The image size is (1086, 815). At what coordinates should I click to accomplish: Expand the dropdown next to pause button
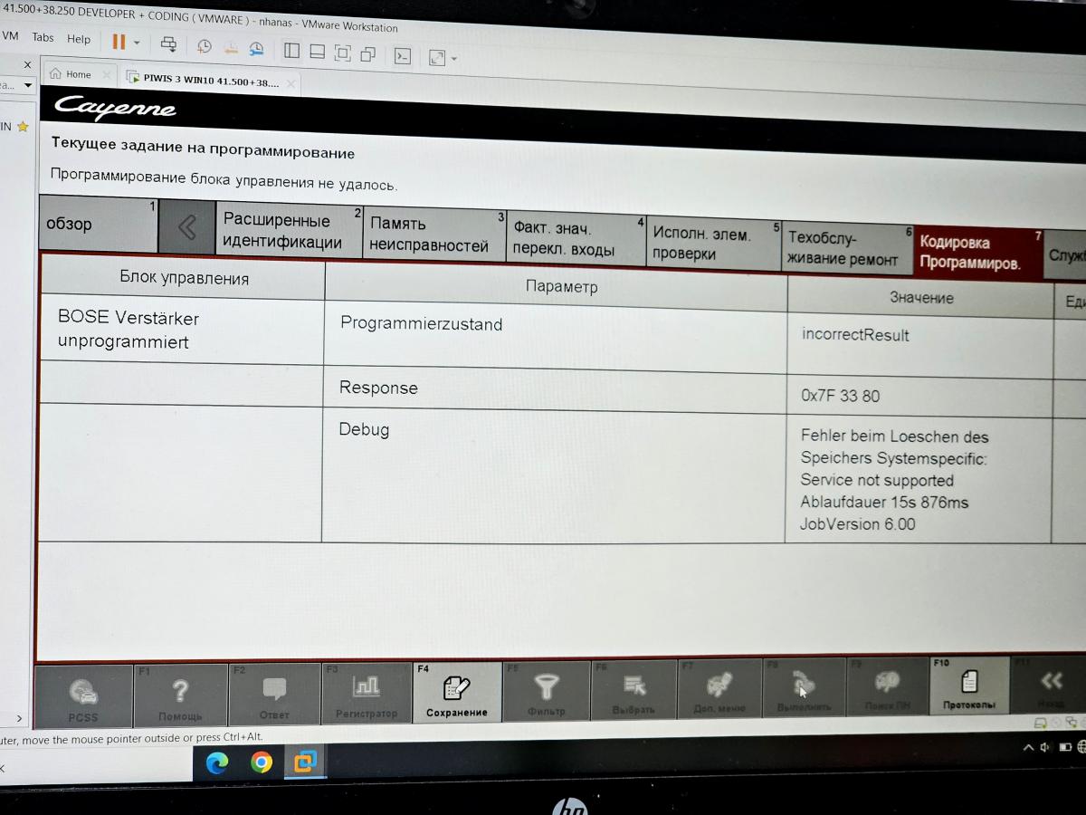[x=137, y=43]
